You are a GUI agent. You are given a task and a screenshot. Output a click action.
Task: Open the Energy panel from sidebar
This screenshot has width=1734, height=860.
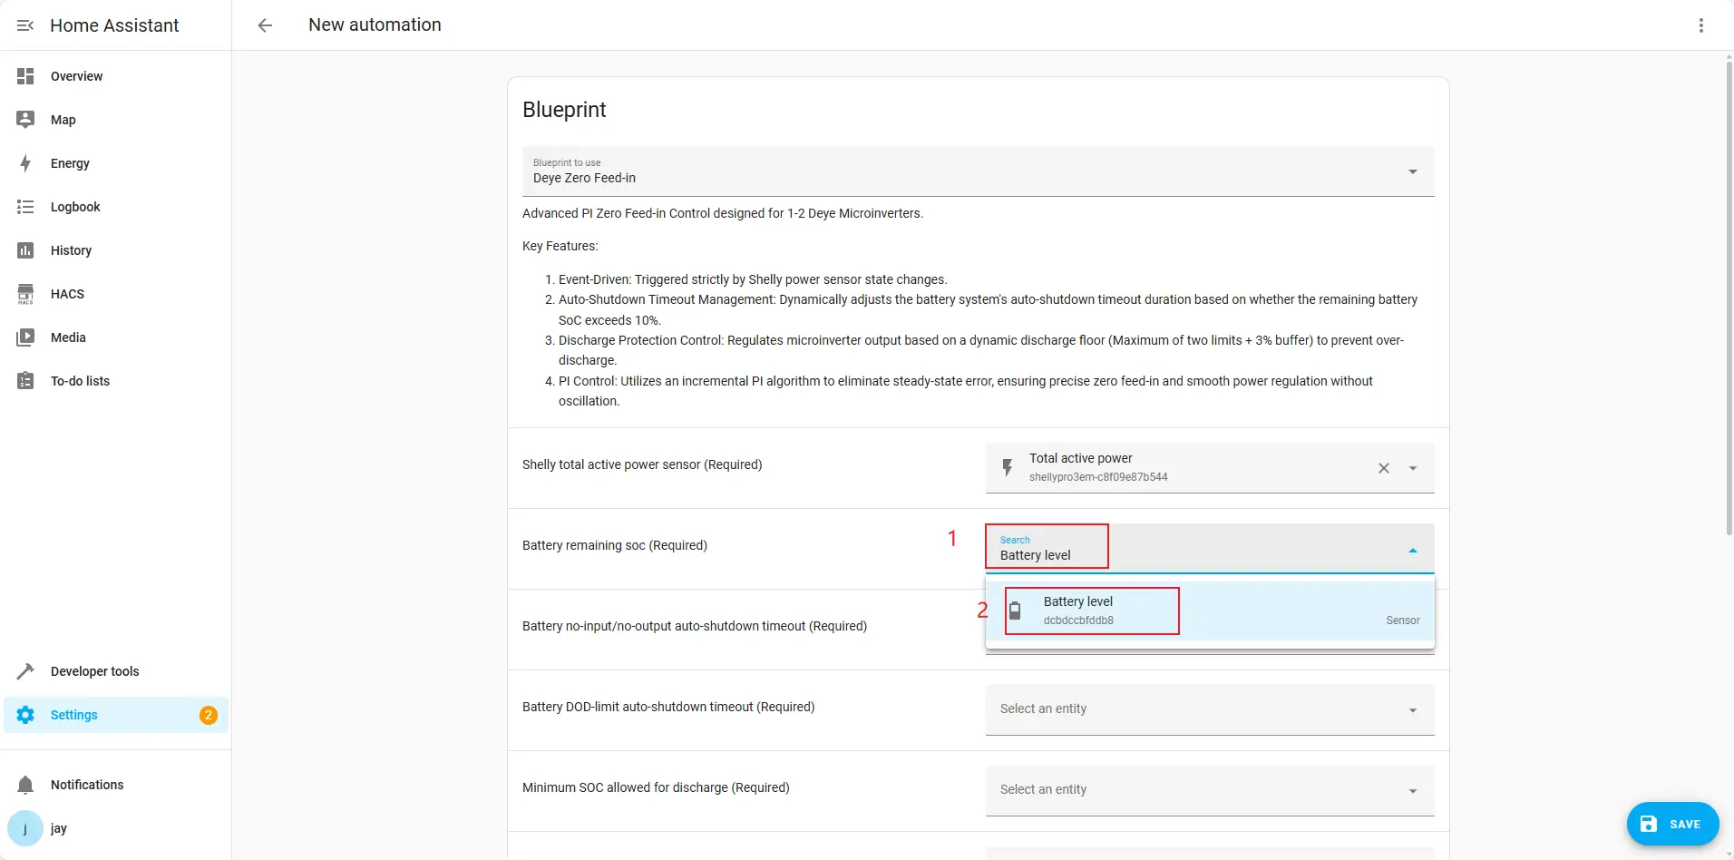tap(70, 163)
